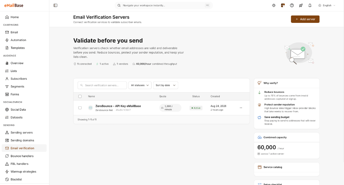Sort by the Created column header
The image size is (344, 185).
point(215,96)
